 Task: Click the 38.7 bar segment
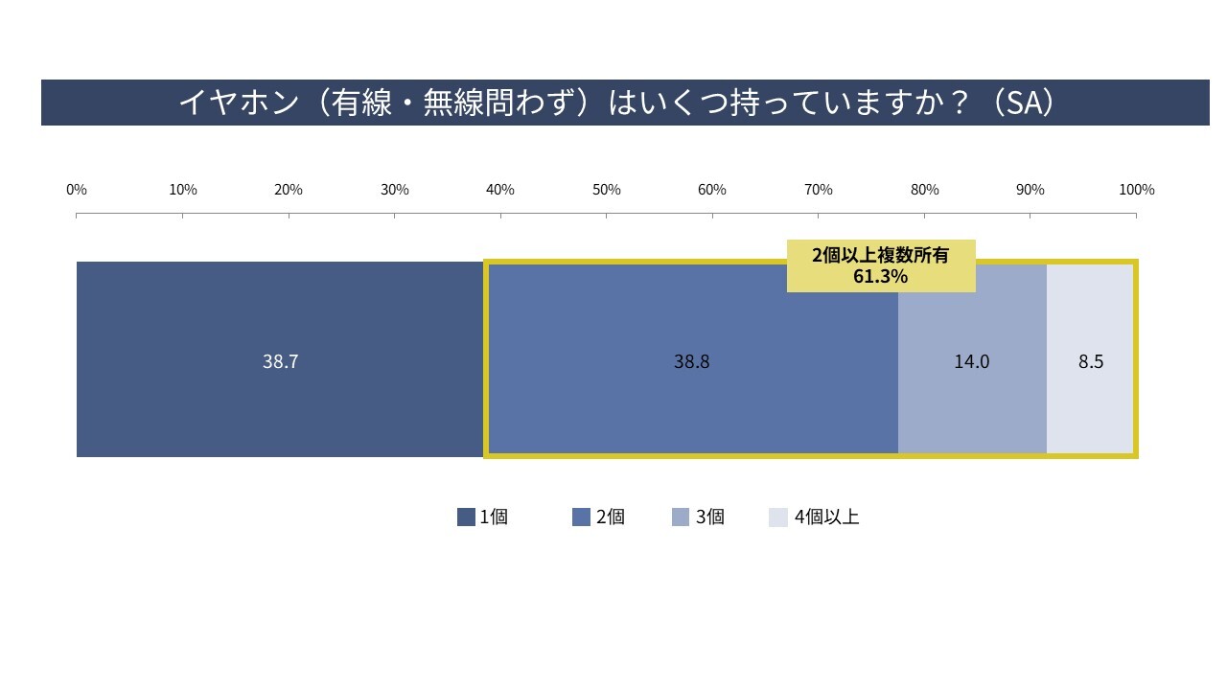[x=280, y=361]
